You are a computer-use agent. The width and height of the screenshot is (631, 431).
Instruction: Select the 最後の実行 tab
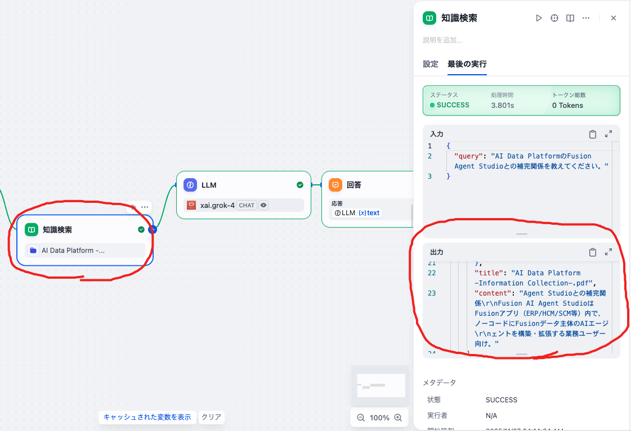(467, 64)
